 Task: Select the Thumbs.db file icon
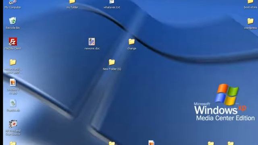12,104
